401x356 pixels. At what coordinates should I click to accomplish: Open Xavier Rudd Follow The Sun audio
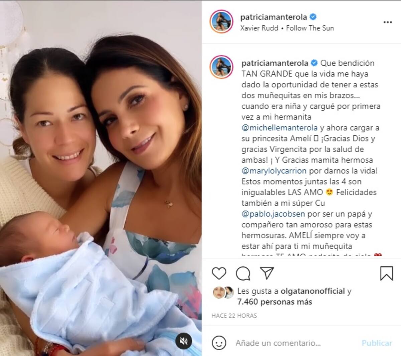[x=287, y=28]
